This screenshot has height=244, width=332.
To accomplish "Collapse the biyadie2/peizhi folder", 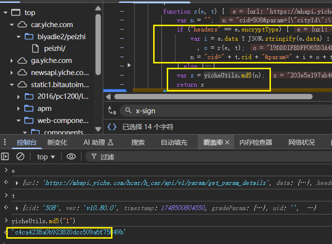I will [18, 37].
